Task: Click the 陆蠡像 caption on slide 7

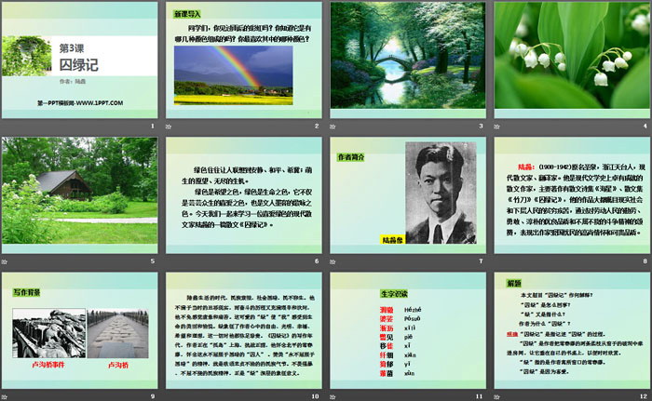Action: 393,240
